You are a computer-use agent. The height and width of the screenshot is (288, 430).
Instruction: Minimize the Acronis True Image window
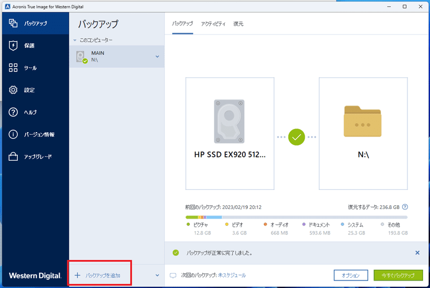[x=389, y=6]
